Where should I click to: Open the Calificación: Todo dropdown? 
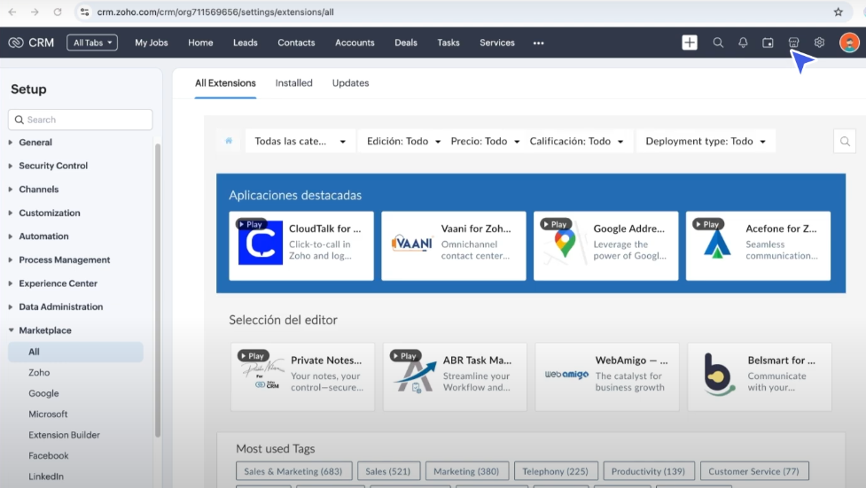pos(577,142)
